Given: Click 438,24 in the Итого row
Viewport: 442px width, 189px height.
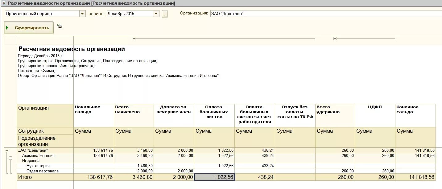Looking at the screenshot, I should coord(255,177).
